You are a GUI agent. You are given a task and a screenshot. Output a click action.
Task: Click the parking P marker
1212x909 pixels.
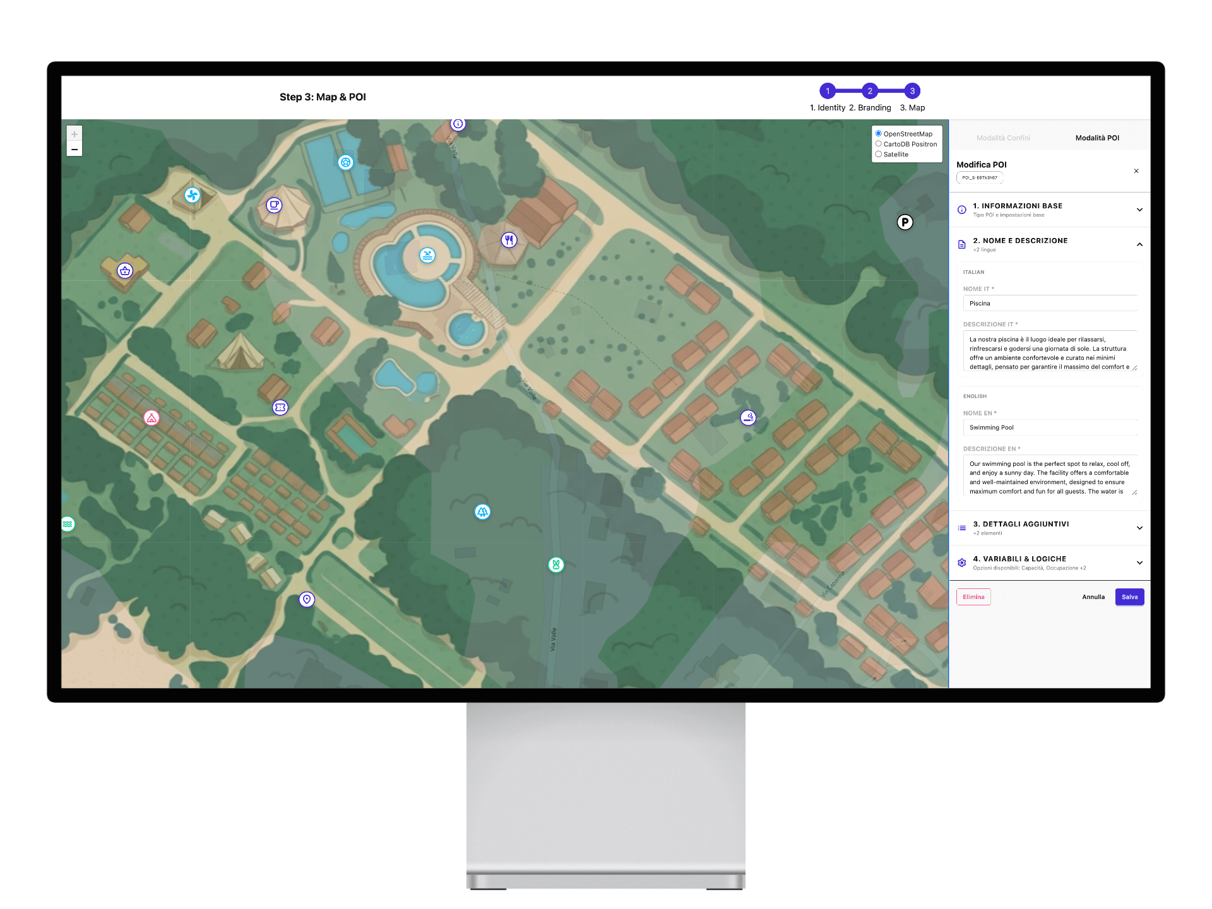905,222
